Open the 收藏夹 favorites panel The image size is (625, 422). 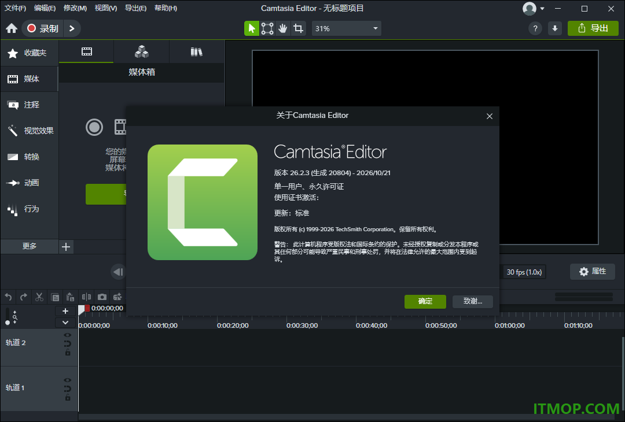pos(30,53)
